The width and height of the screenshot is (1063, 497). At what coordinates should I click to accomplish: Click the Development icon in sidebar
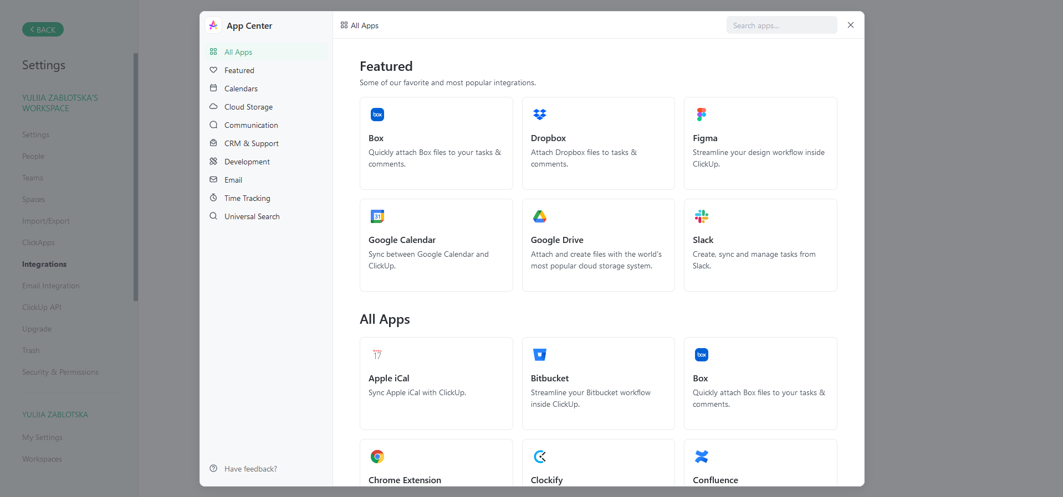[213, 162]
